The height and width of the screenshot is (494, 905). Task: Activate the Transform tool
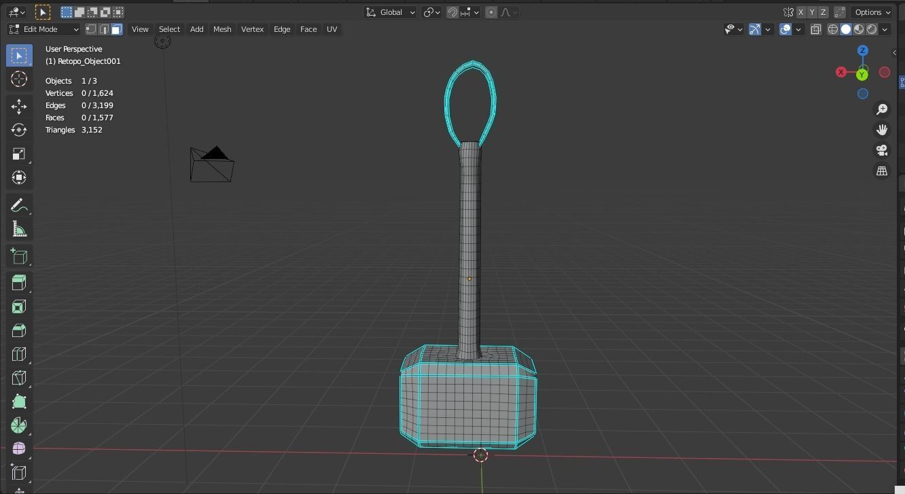[x=19, y=177]
